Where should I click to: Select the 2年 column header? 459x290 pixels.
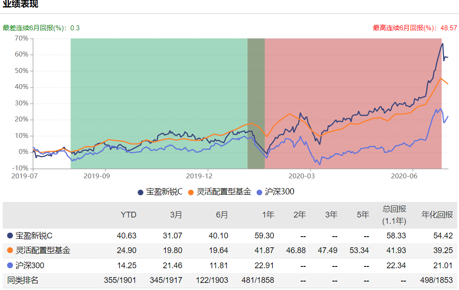coord(300,215)
